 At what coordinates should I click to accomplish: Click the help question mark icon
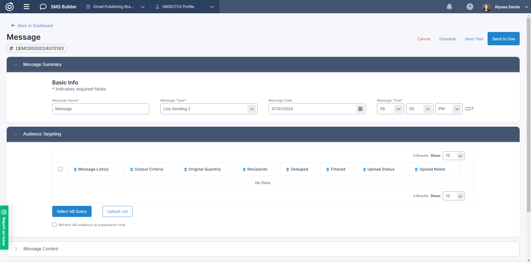(x=470, y=7)
